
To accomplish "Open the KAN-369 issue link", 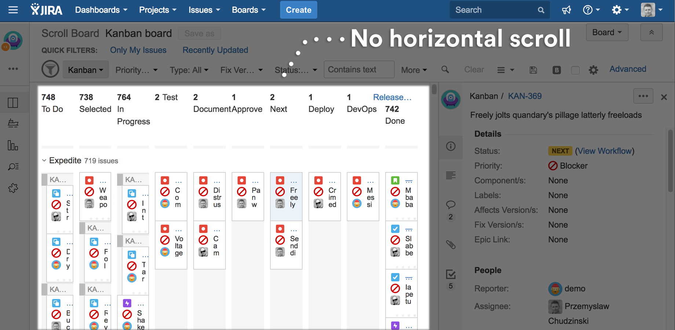I will pyautogui.click(x=525, y=96).
